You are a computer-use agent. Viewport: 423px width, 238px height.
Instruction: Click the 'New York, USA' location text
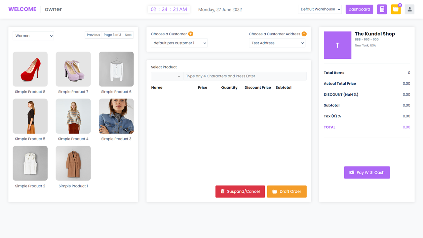pyautogui.click(x=365, y=46)
